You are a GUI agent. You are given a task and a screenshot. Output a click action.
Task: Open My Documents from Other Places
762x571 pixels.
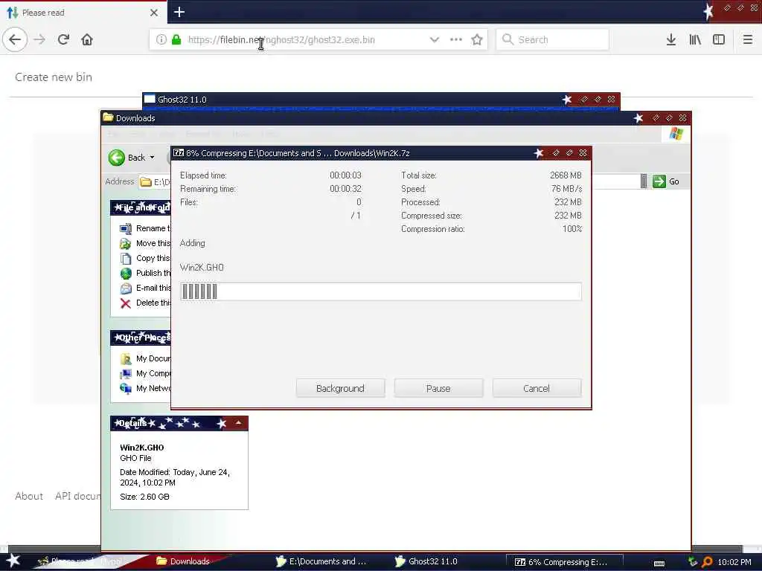pos(145,359)
